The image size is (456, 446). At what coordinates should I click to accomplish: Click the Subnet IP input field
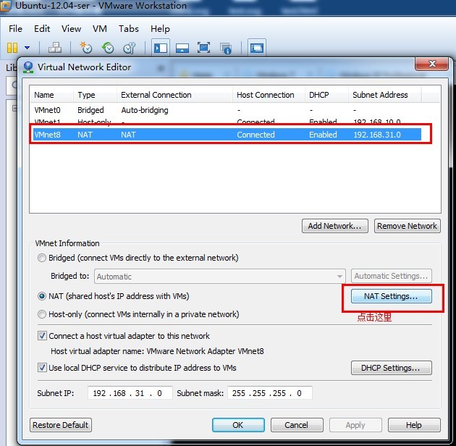coord(130,393)
